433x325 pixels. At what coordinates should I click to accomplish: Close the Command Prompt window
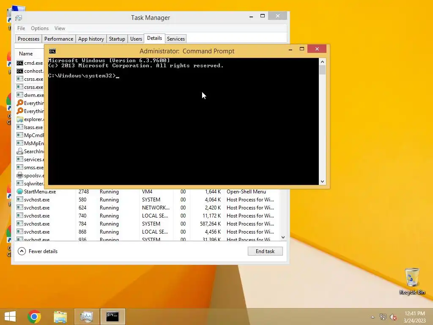coord(317,49)
